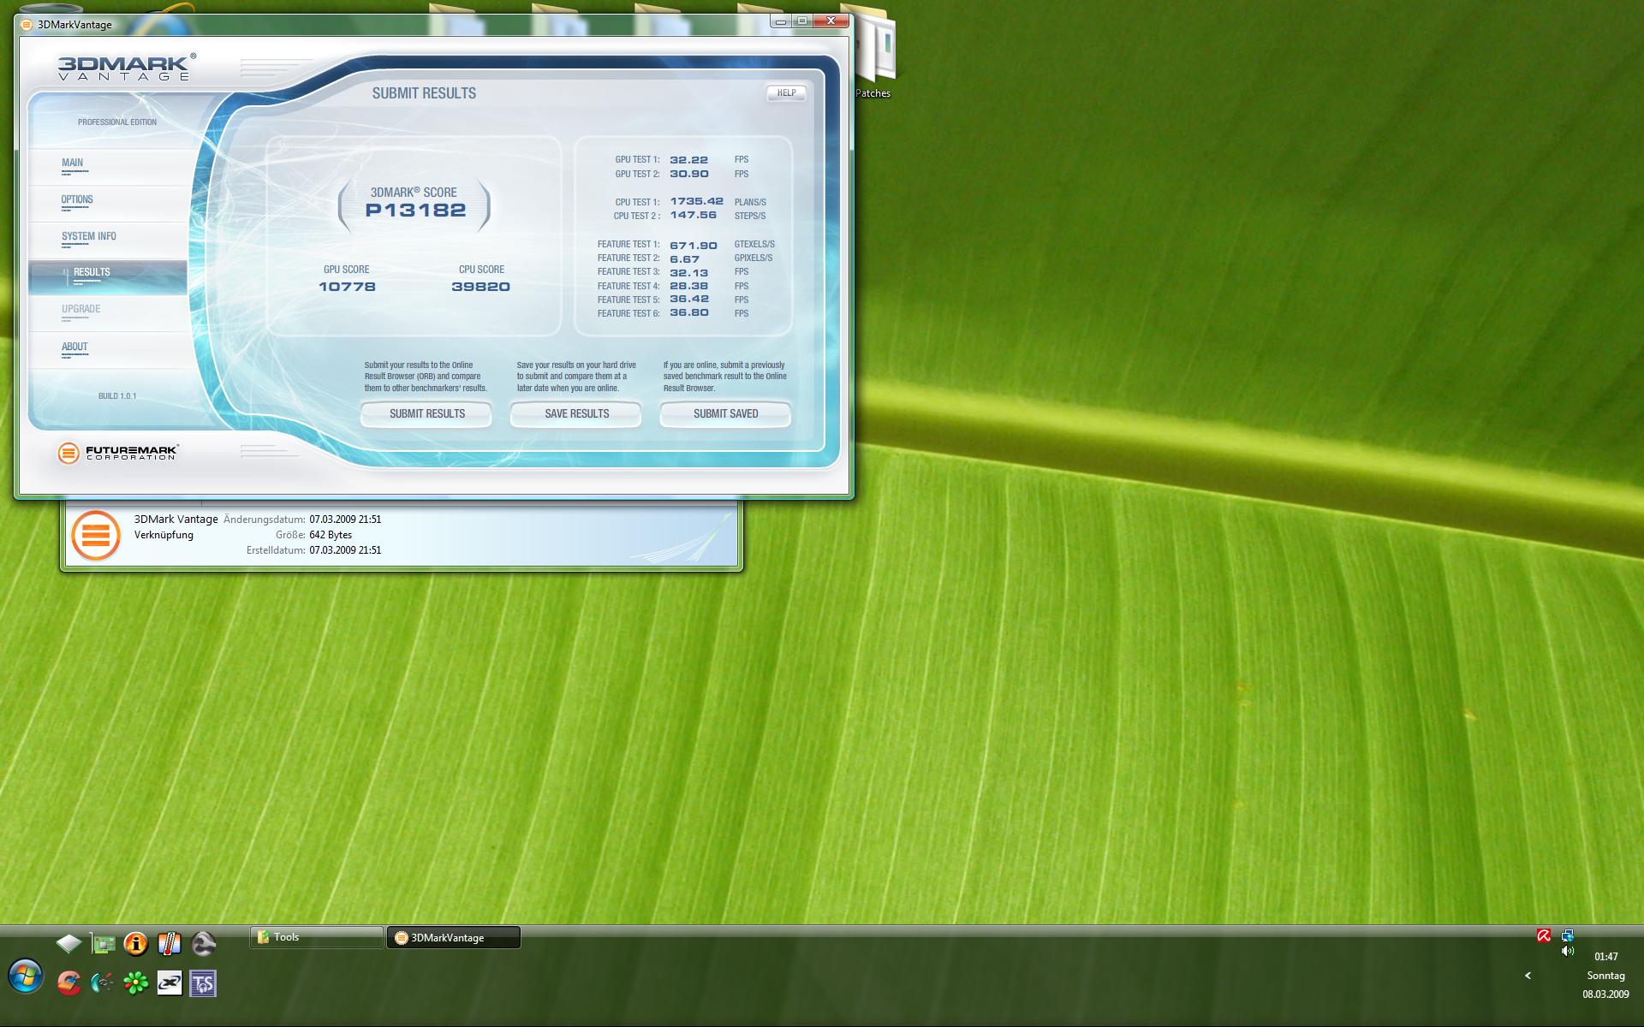Launch TeamSpeak TS icon
The height and width of the screenshot is (1027, 1644).
click(203, 982)
